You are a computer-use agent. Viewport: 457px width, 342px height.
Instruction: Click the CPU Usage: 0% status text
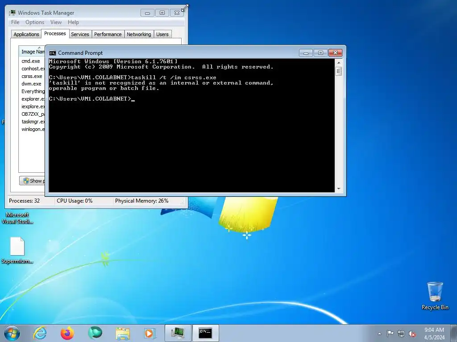click(75, 201)
